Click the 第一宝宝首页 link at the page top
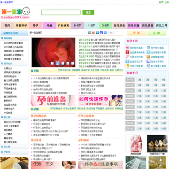The image size is (169, 169). coord(7,2)
